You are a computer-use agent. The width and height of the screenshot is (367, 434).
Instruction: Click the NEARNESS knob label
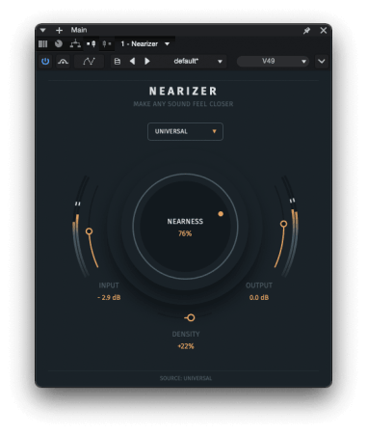[x=185, y=222]
